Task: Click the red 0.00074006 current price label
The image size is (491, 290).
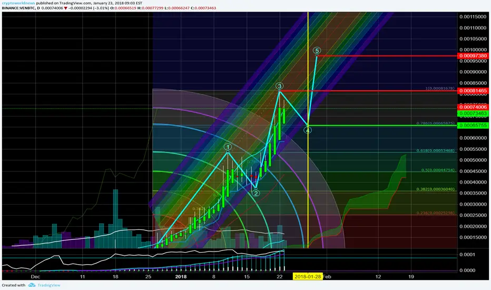Action: click(x=473, y=107)
